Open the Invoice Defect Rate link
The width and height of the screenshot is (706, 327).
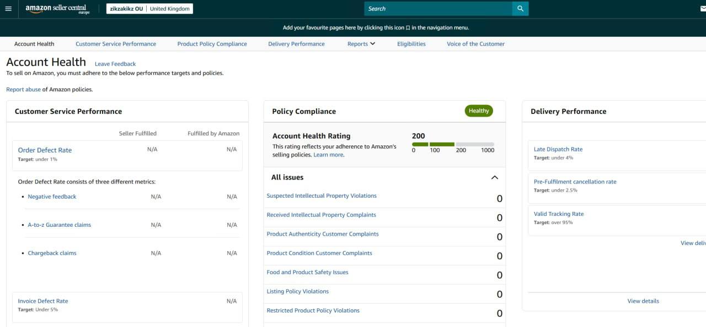pyautogui.click(x=43, y=301)
